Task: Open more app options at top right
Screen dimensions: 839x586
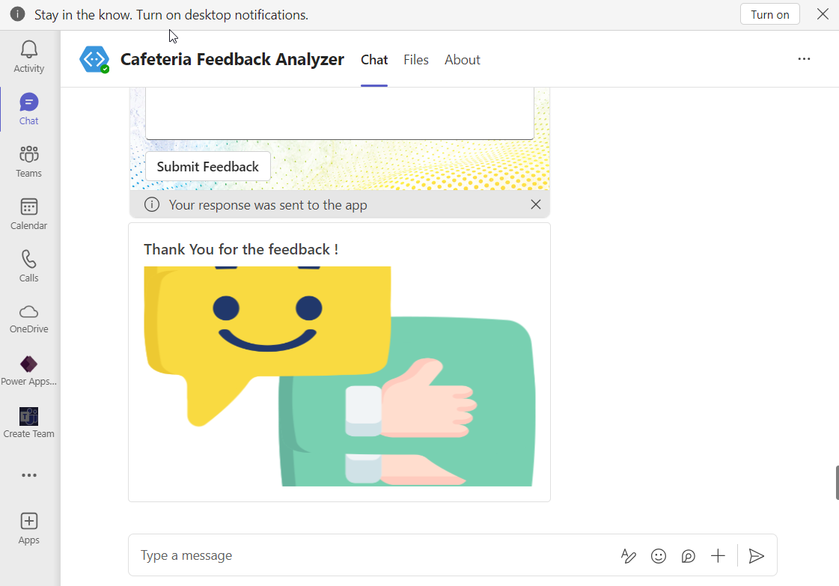Action: click(x=804, y=58)
